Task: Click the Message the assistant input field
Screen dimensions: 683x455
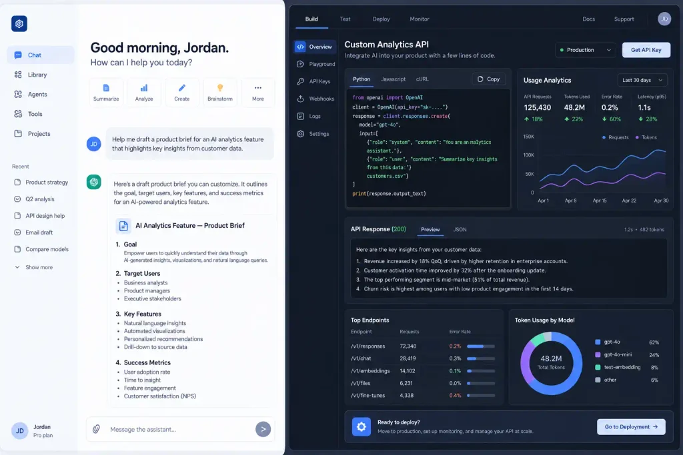Action: click(x=179, y=429)
